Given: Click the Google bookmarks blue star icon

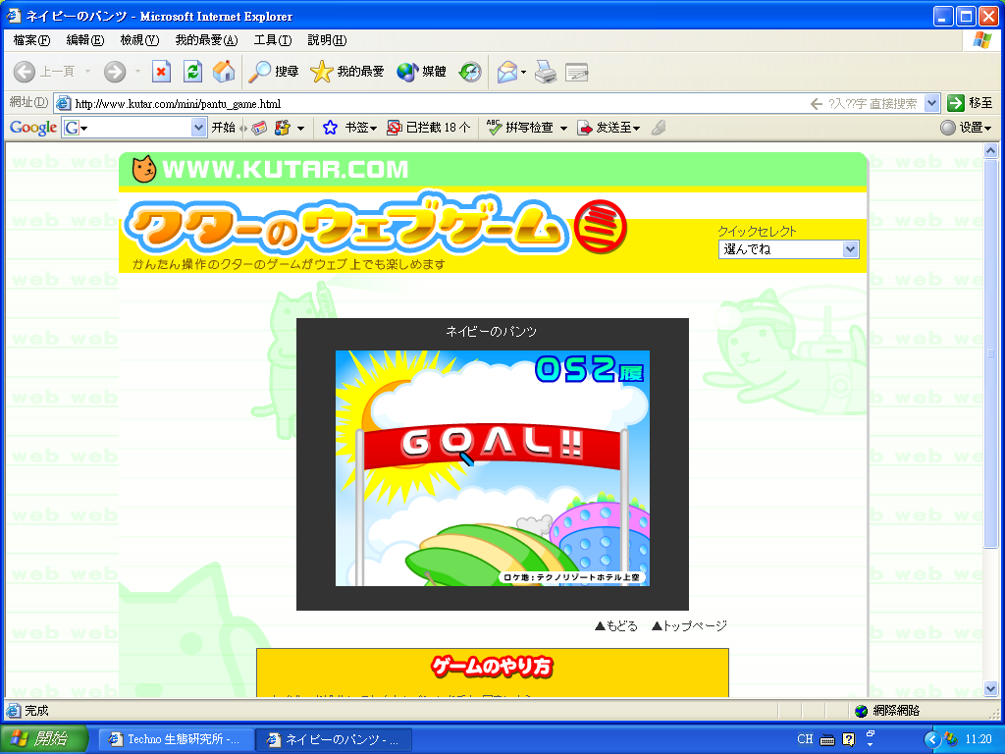Looking at the screenshot, I should point(330,128).
